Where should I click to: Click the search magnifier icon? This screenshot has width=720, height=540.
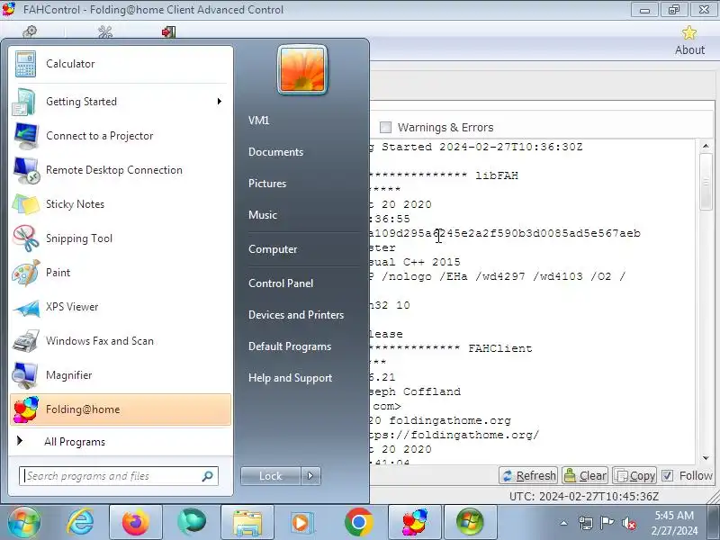(x=208, y=476)
